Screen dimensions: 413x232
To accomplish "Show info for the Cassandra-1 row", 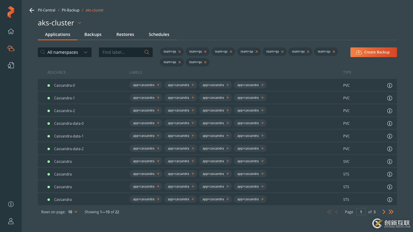I will click(x=390, y=98).
